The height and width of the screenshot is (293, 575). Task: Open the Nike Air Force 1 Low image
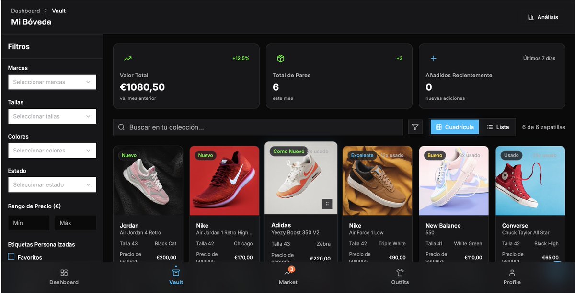pos(378,181)
